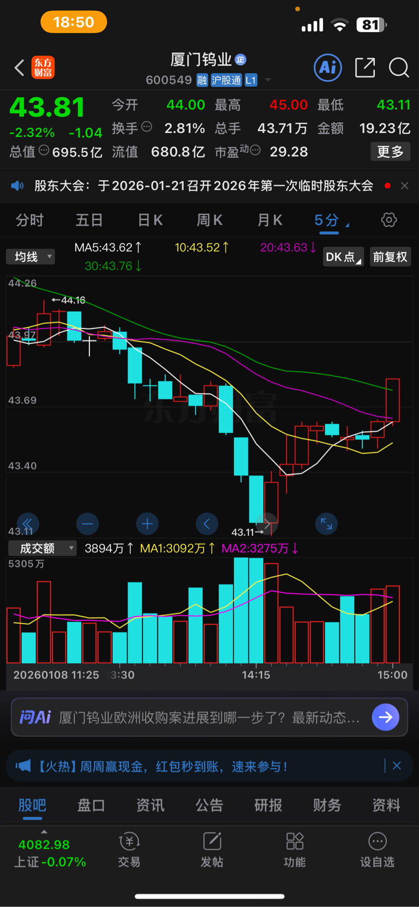419x907 pixels.
Task: Switch to 资料 tab
Action: [x=386, y=805]
